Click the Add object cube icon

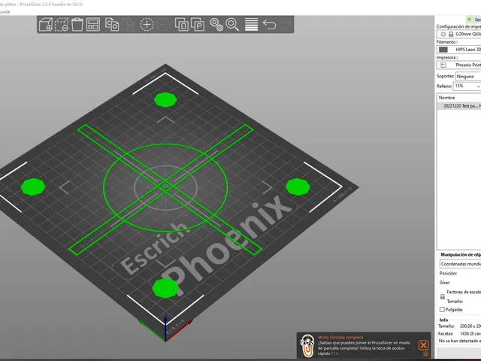[46, 25]
